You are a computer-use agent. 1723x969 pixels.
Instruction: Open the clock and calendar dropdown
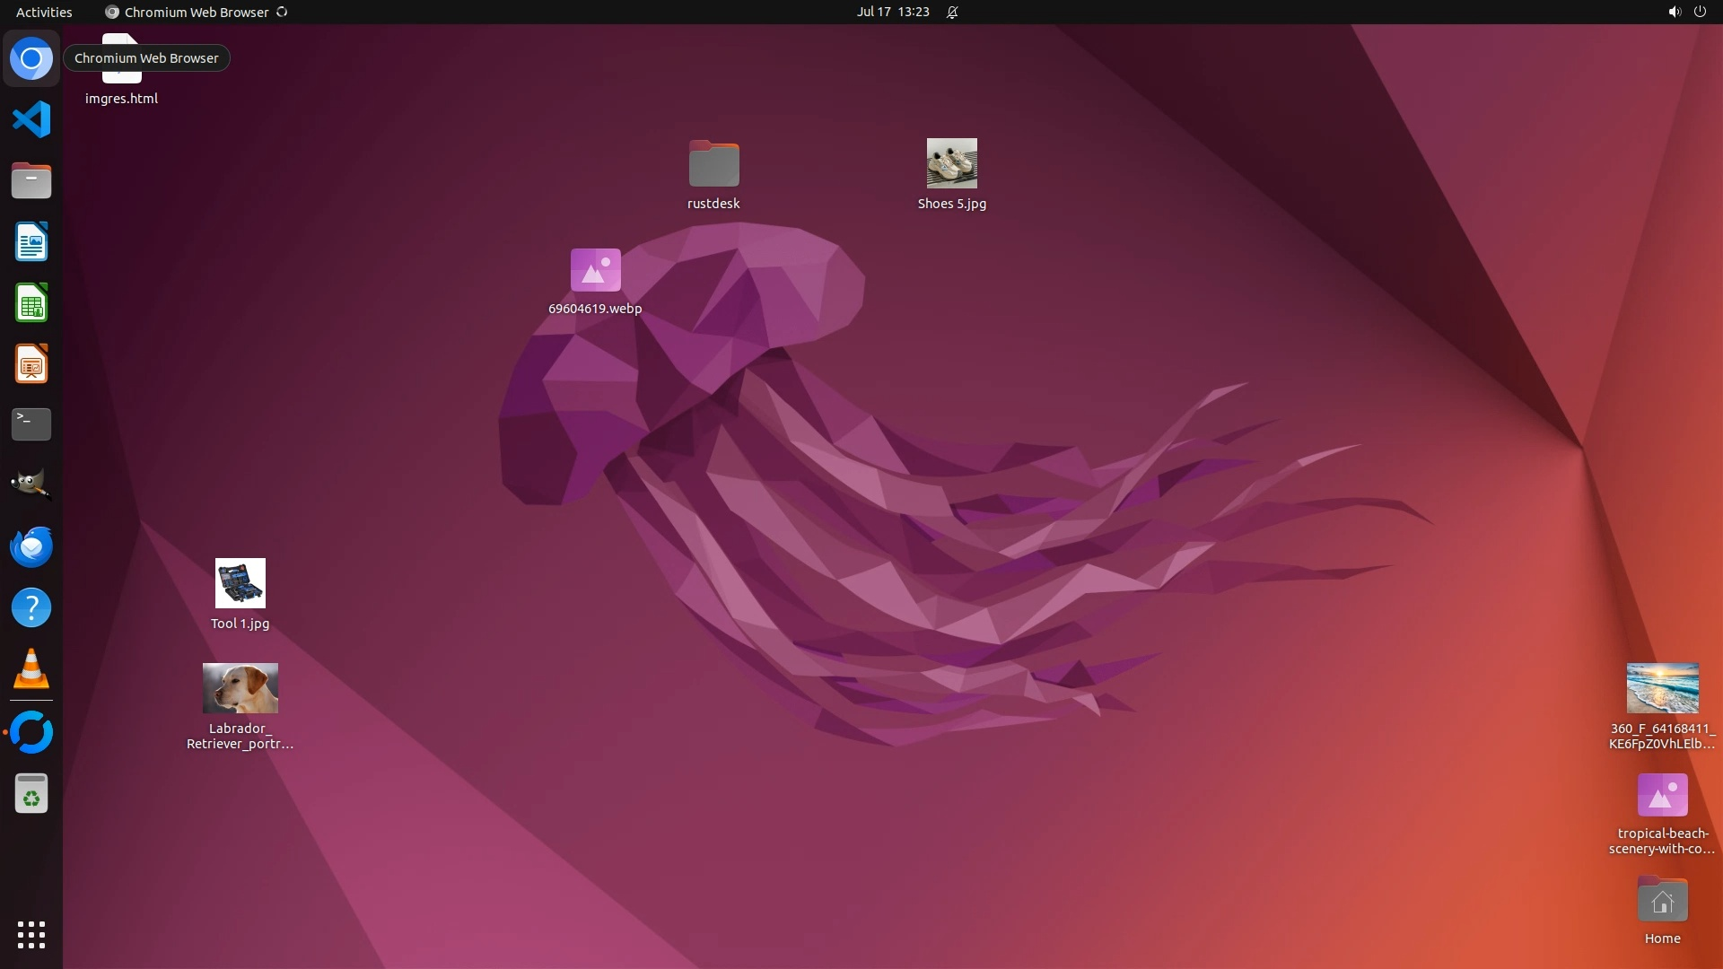(x=892, y=12)
